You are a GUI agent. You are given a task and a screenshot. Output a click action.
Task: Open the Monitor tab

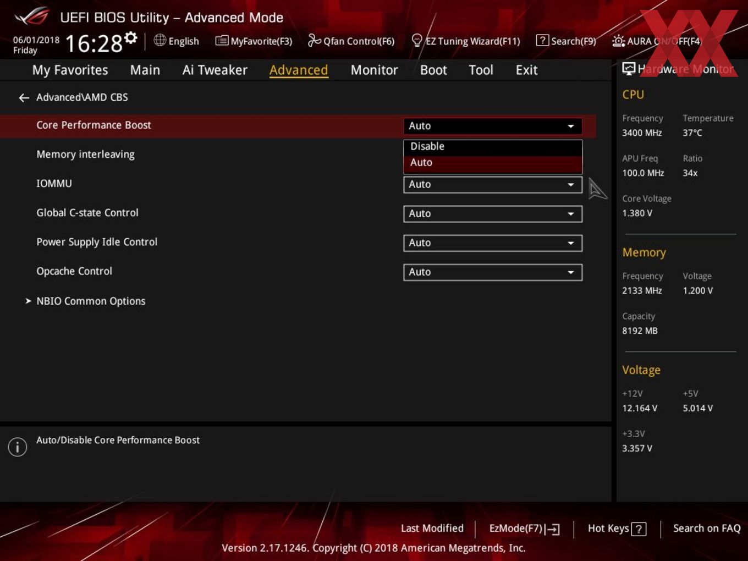pyautogui.click(x=374, y=70)
